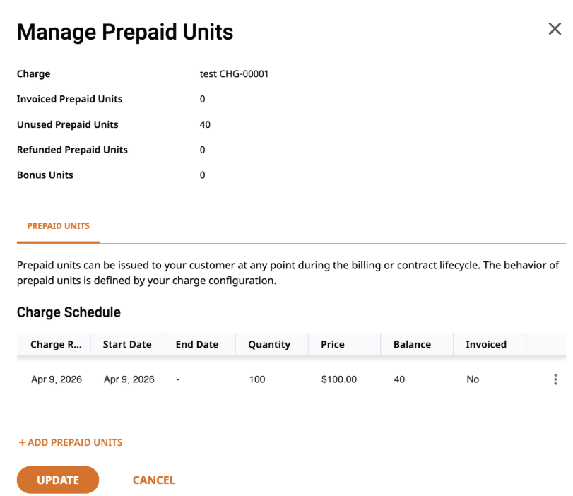This screenshot has width=573, height=496.
Task: Sort by the Charge R... column header
Action: click(56, 344)
